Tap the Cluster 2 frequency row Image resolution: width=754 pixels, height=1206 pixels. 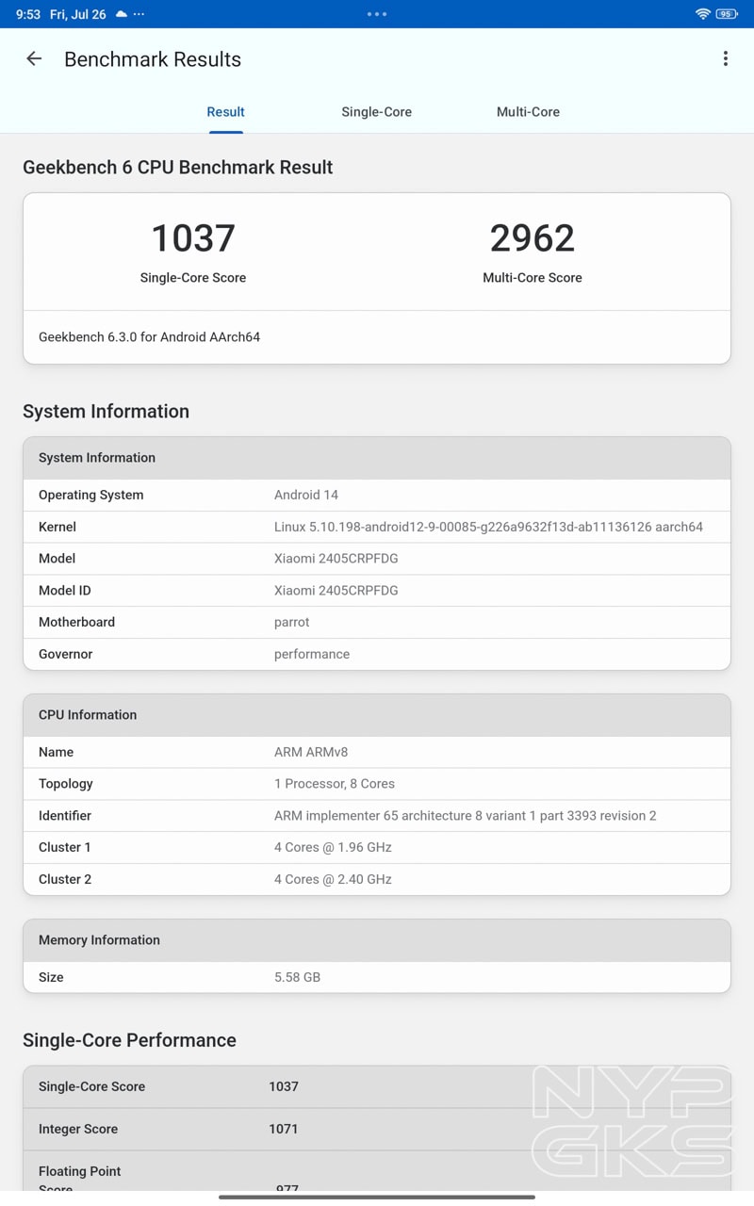(376, 879)
